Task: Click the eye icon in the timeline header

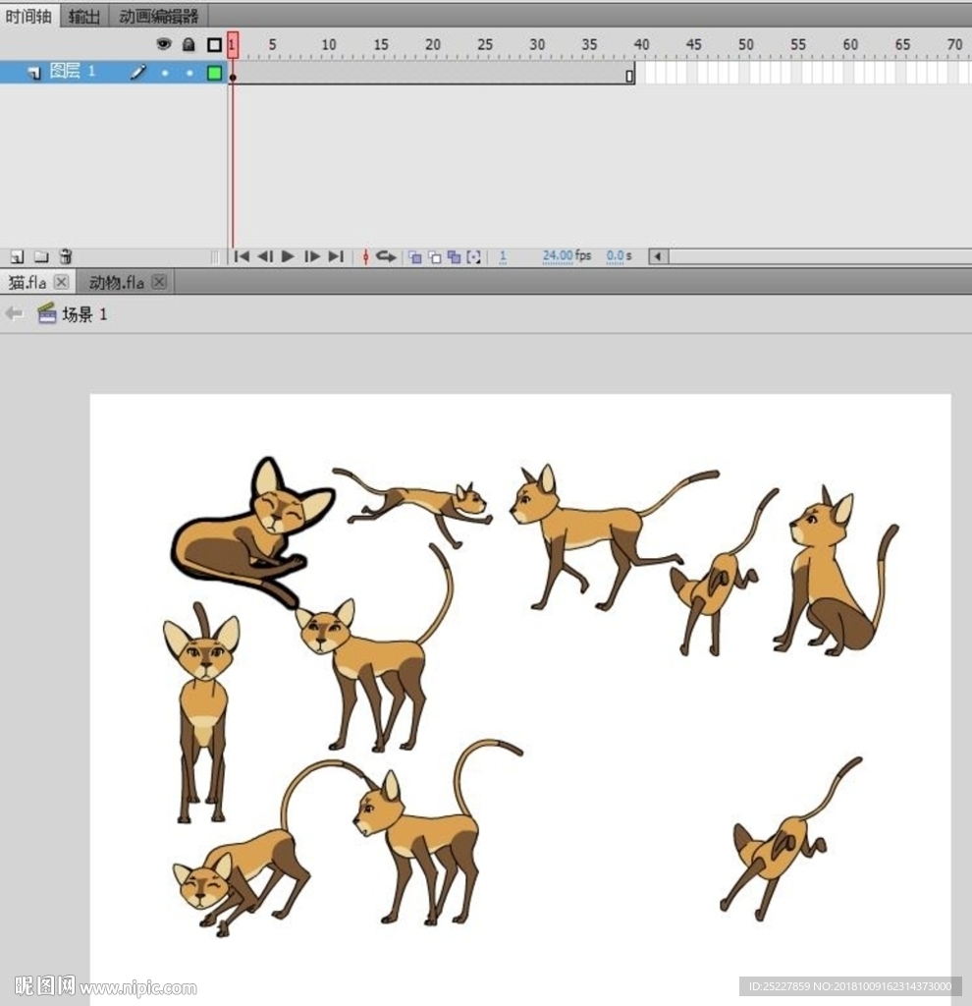Action: click(164, 44)
